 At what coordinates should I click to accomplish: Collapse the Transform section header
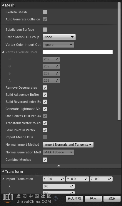coord(3,171)
